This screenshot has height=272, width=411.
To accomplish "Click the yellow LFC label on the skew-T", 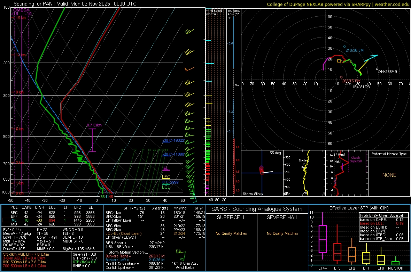I will click(x=166, y=177).
